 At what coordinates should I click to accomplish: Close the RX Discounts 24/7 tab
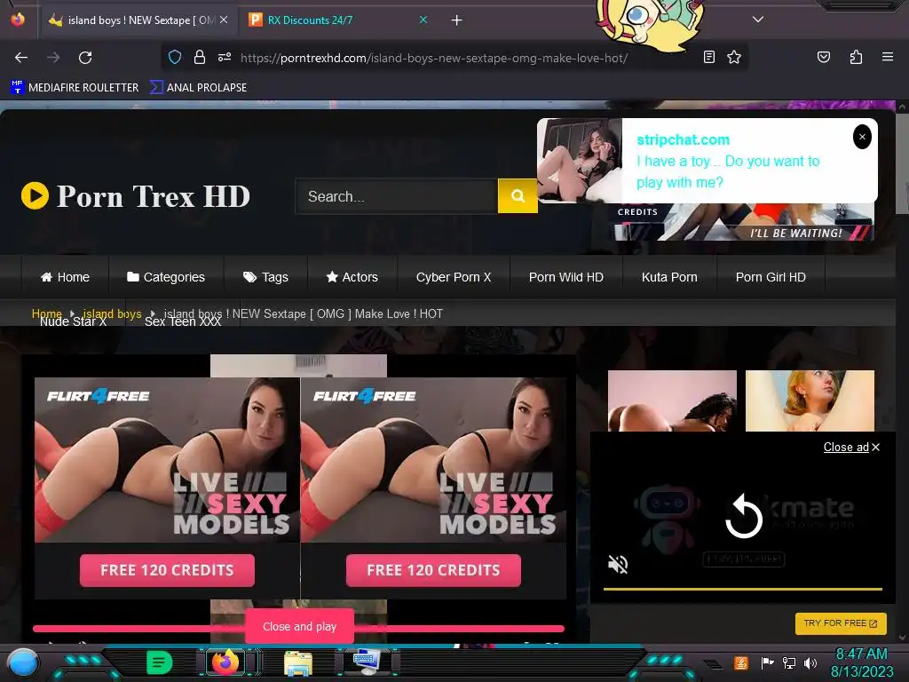[x=423, y=20]
